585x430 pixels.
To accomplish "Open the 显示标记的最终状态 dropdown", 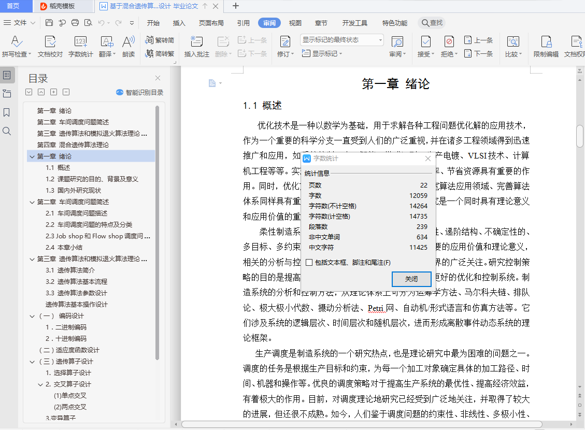I will click(342, 40).
